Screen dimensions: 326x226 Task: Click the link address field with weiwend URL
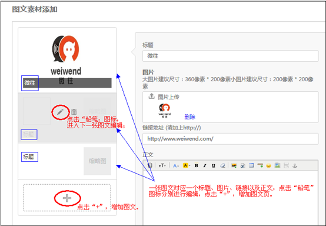(230, 139)
